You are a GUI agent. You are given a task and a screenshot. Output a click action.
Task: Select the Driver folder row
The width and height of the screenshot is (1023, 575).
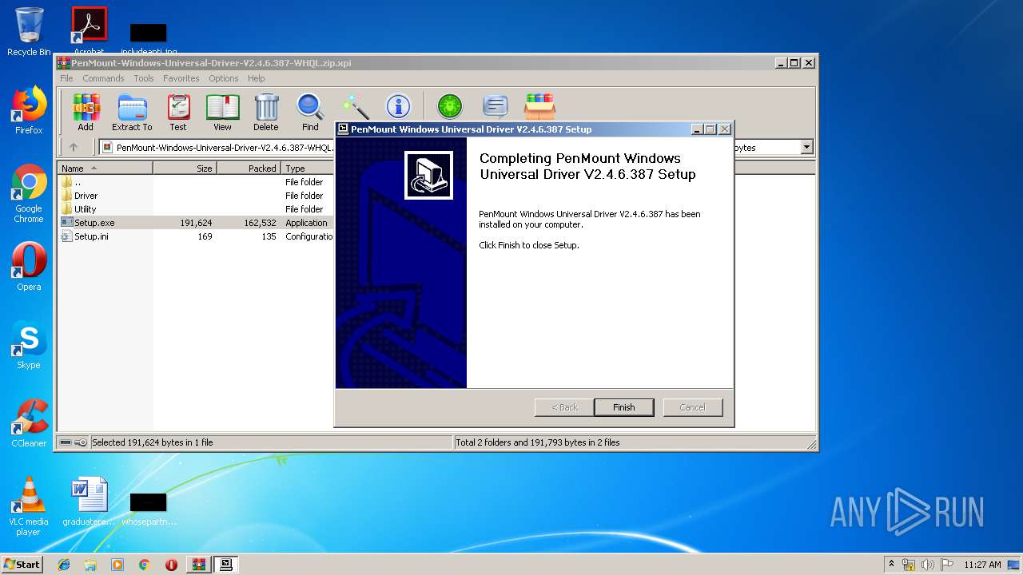click(x=196, y=196)
